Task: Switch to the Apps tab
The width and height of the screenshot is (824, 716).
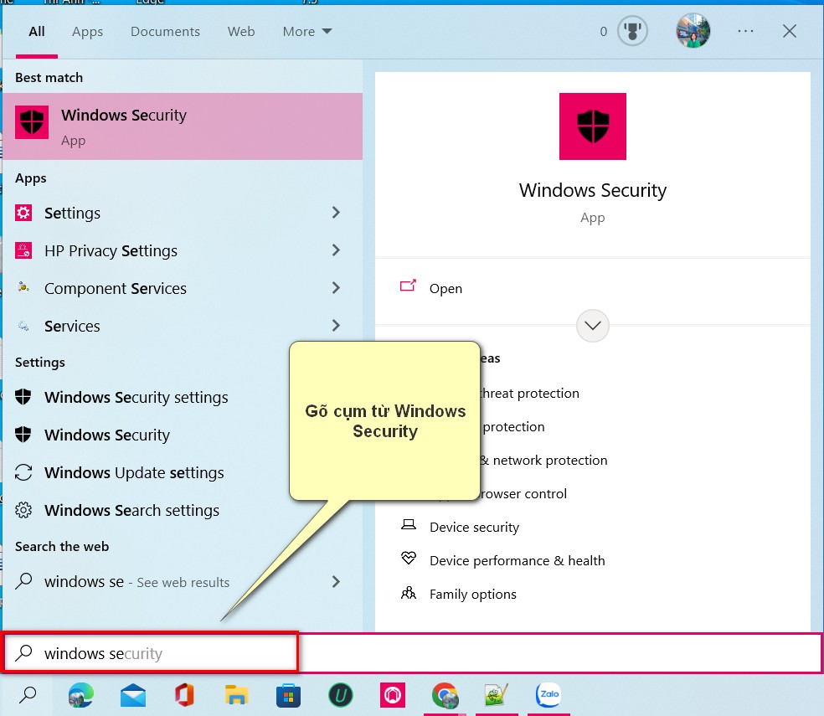Action: tap(87, 32)
